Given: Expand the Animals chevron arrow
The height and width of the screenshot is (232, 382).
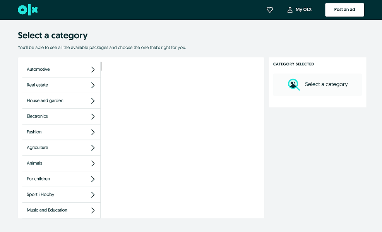Looking at the screenshot, I should 93,163.
